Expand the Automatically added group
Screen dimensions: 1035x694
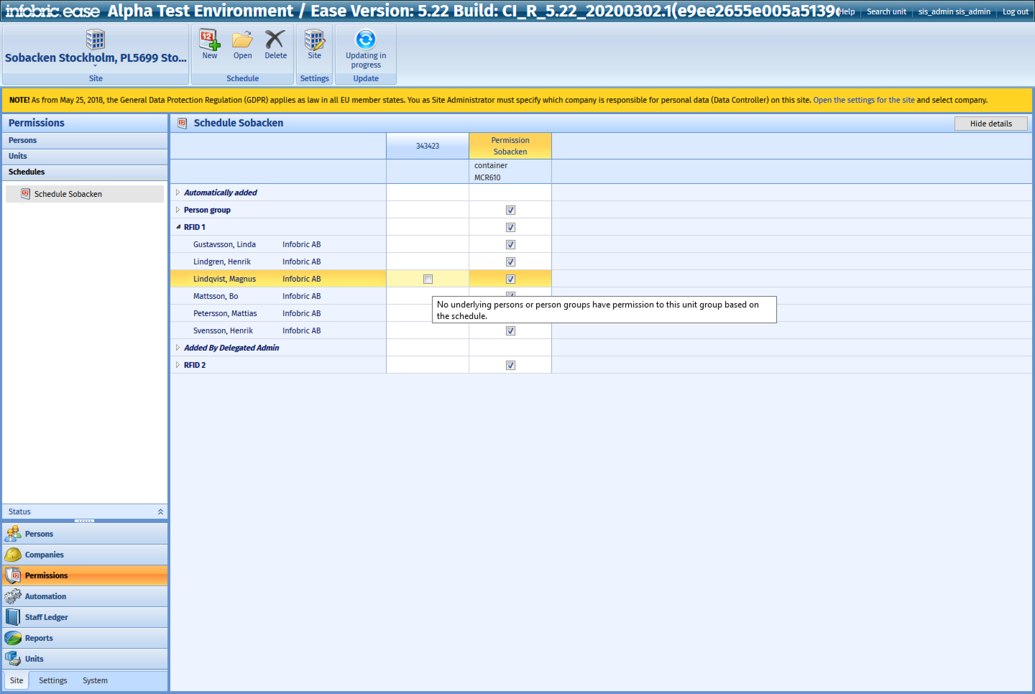pos(178,192)
